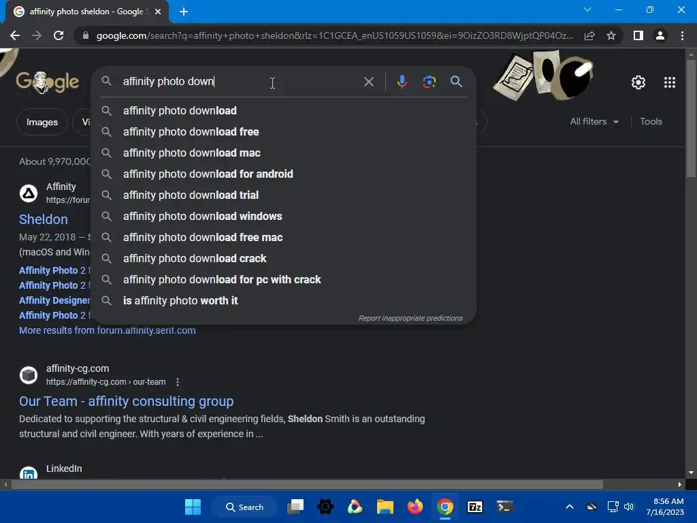
Task: Open the clock and date flyout
Action: 665,507
